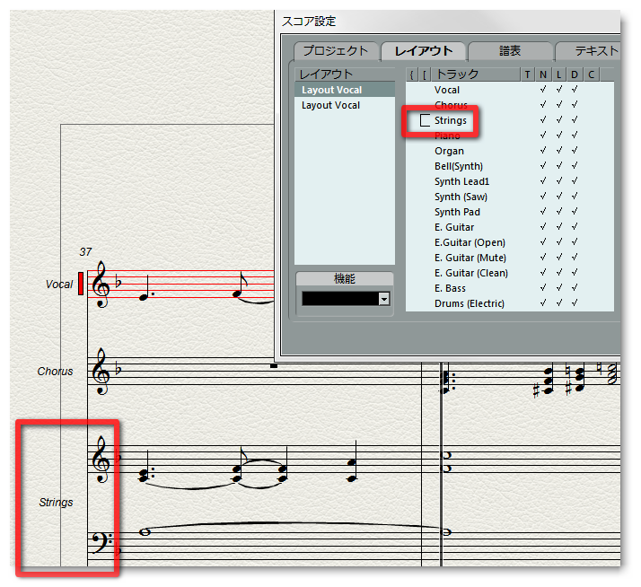The height and width of the screenshot is (587, 641).
Task: Switch to the プロジェクト tab
Action: coord(336,51)
